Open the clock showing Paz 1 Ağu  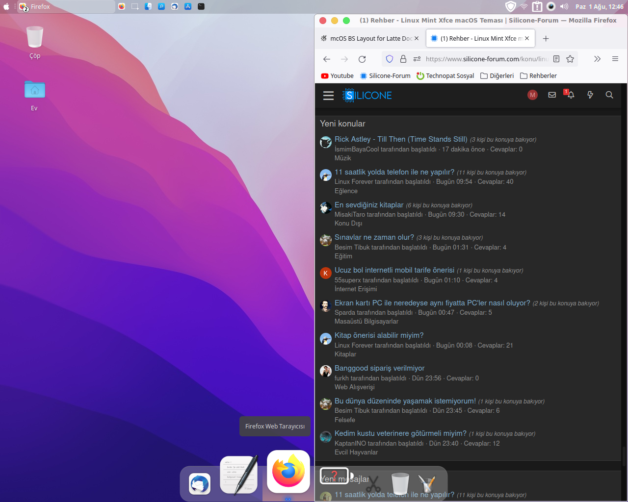point(600,6)
